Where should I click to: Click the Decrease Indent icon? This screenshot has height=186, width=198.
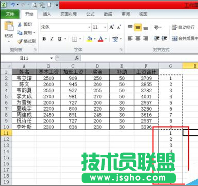(x=156, y=38)
